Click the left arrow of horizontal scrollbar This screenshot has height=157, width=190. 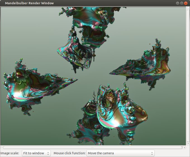[x=2, y=148]
